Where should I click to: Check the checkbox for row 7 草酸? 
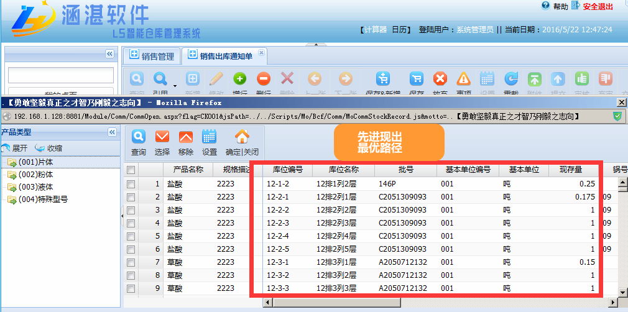pyautogui.click(x=131, y=262)
